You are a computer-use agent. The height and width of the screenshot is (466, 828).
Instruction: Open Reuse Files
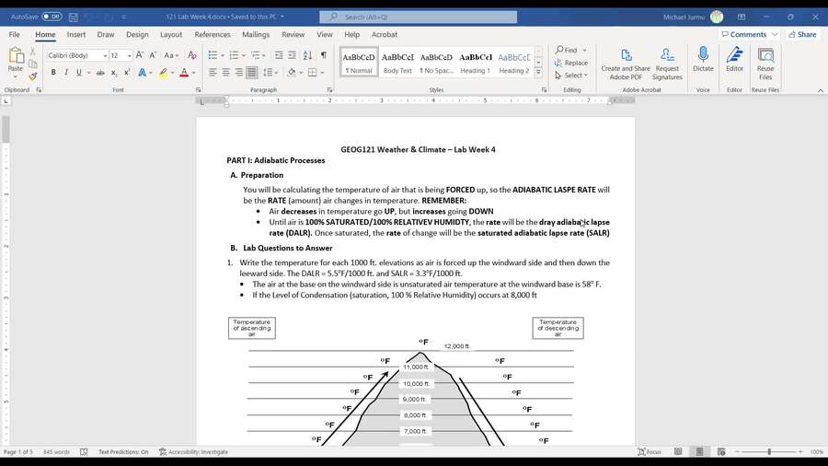point(765,64)
